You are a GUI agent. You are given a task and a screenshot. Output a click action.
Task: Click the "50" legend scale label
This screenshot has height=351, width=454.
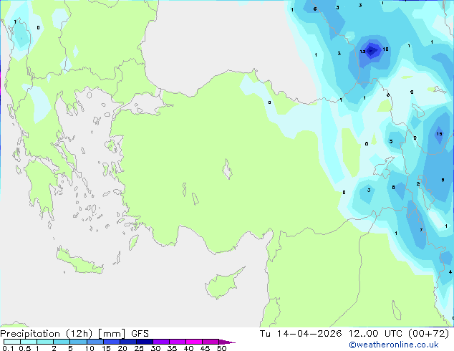point(221,348)
